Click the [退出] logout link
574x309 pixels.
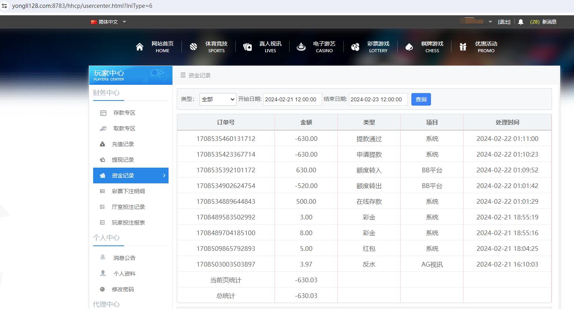coord(504,22)
